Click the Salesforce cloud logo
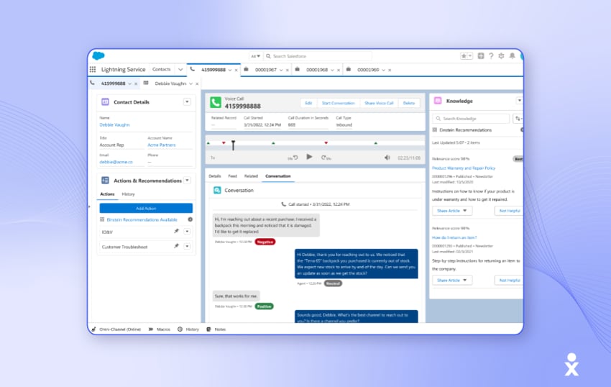This screenshot has height=387, width=611. coord(98,56)
